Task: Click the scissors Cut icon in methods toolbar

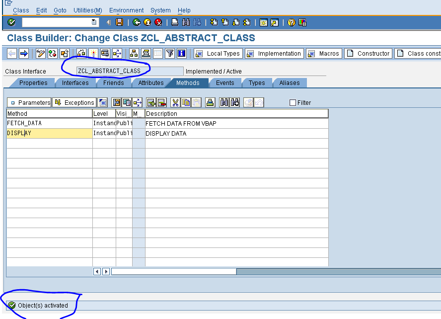Action: pos(175,102)
